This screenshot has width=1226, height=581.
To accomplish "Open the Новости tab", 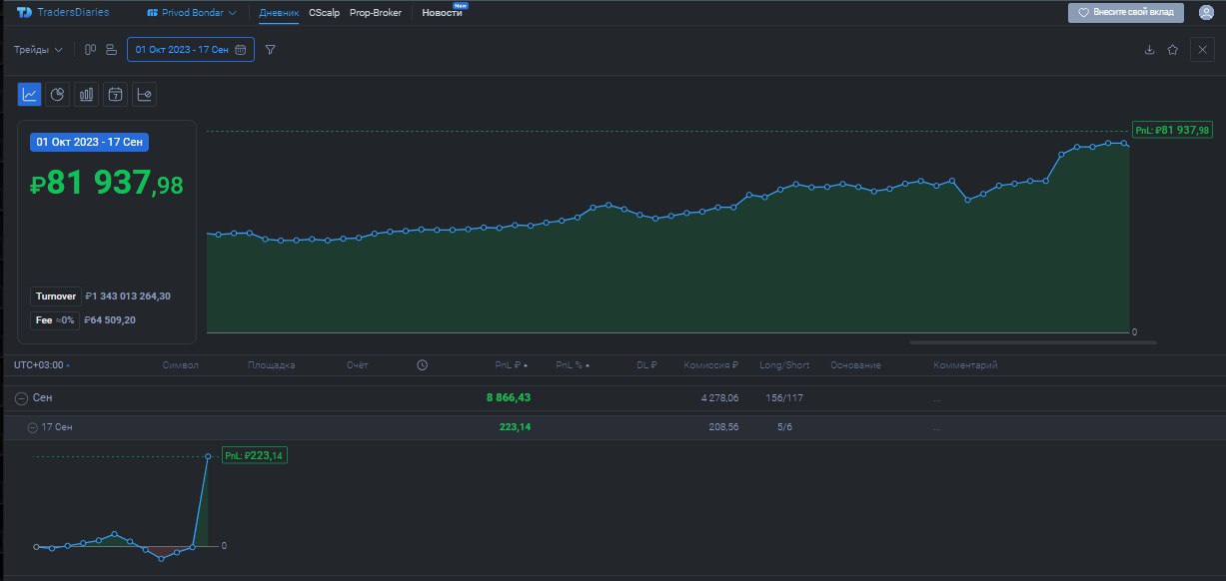I will pos(442,13).
